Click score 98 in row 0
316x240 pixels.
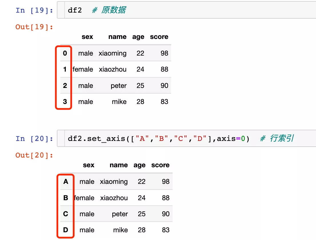(x=165, y=53)
